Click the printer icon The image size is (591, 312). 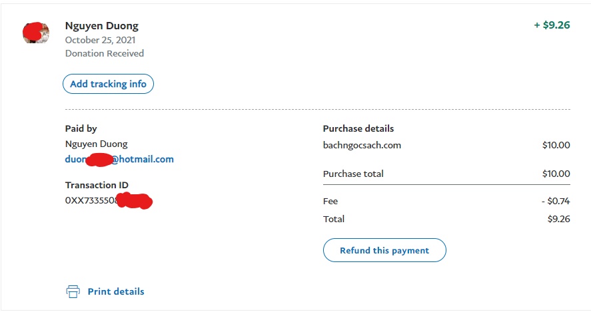[x=73, y=291]
